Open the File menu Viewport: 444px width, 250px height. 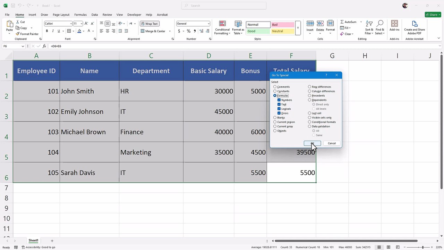7,15
